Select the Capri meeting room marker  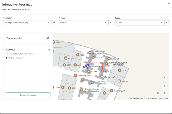[x=120, y=70]
